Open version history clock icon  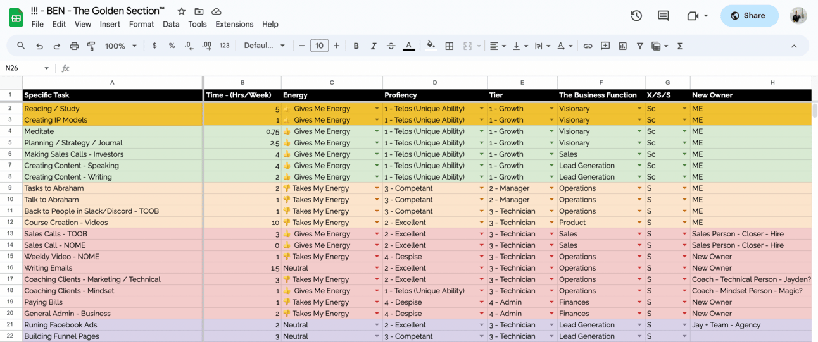(636, 16)
